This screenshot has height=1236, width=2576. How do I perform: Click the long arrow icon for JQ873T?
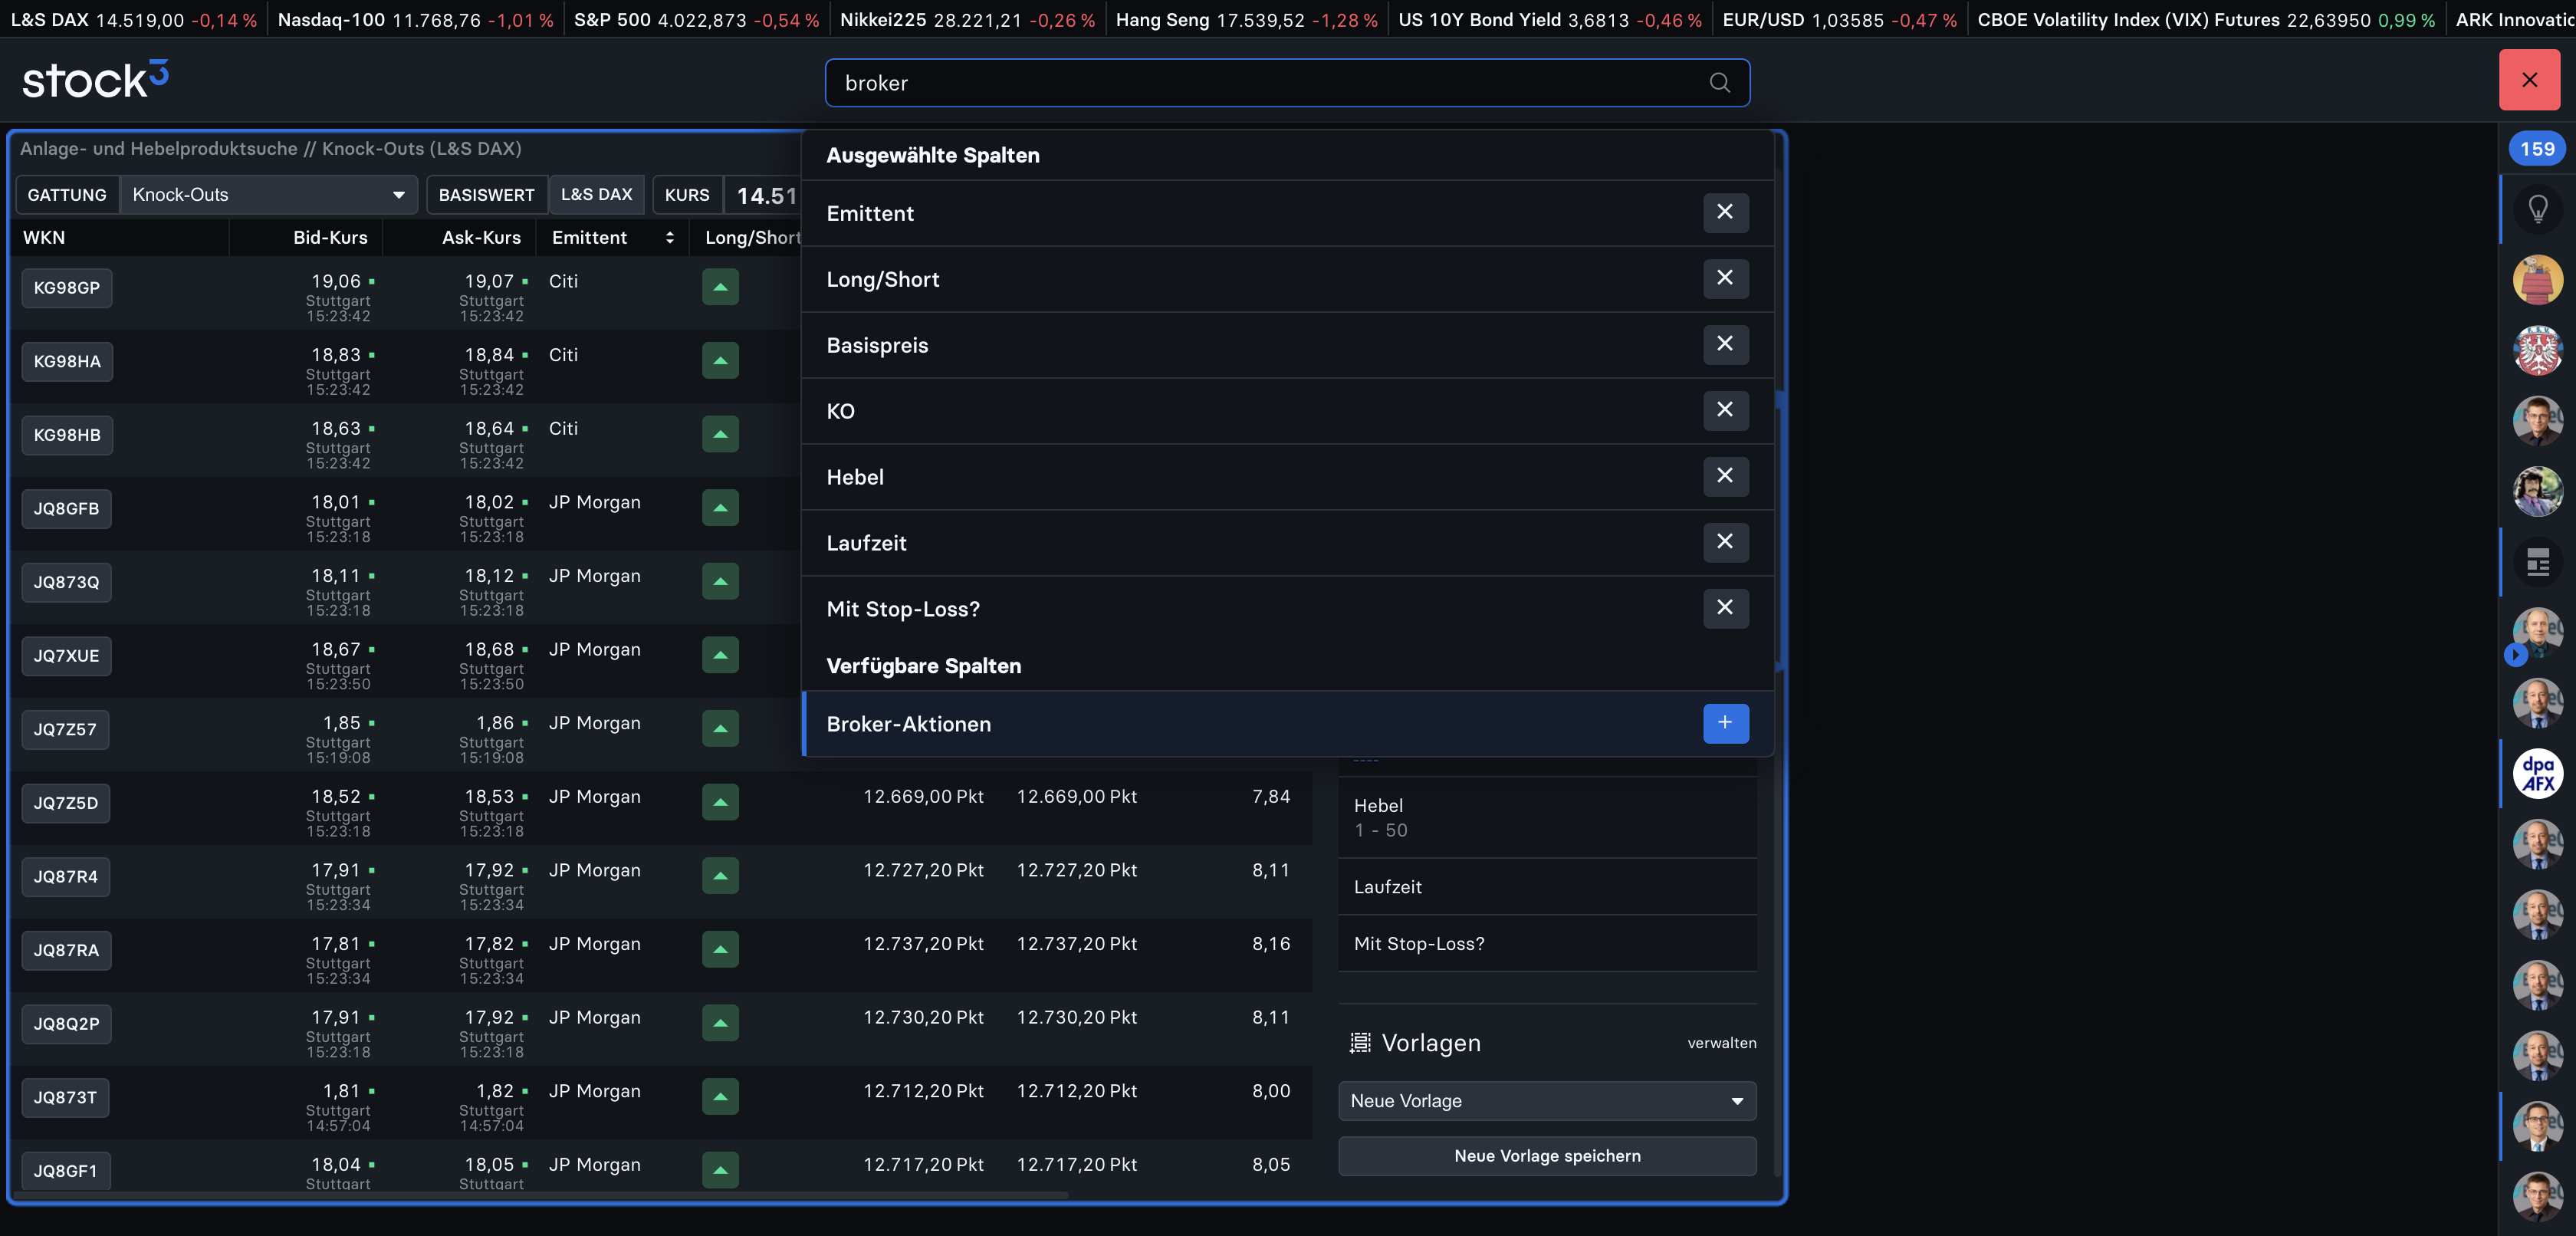pyautogui.click(x=720, y=1097)
